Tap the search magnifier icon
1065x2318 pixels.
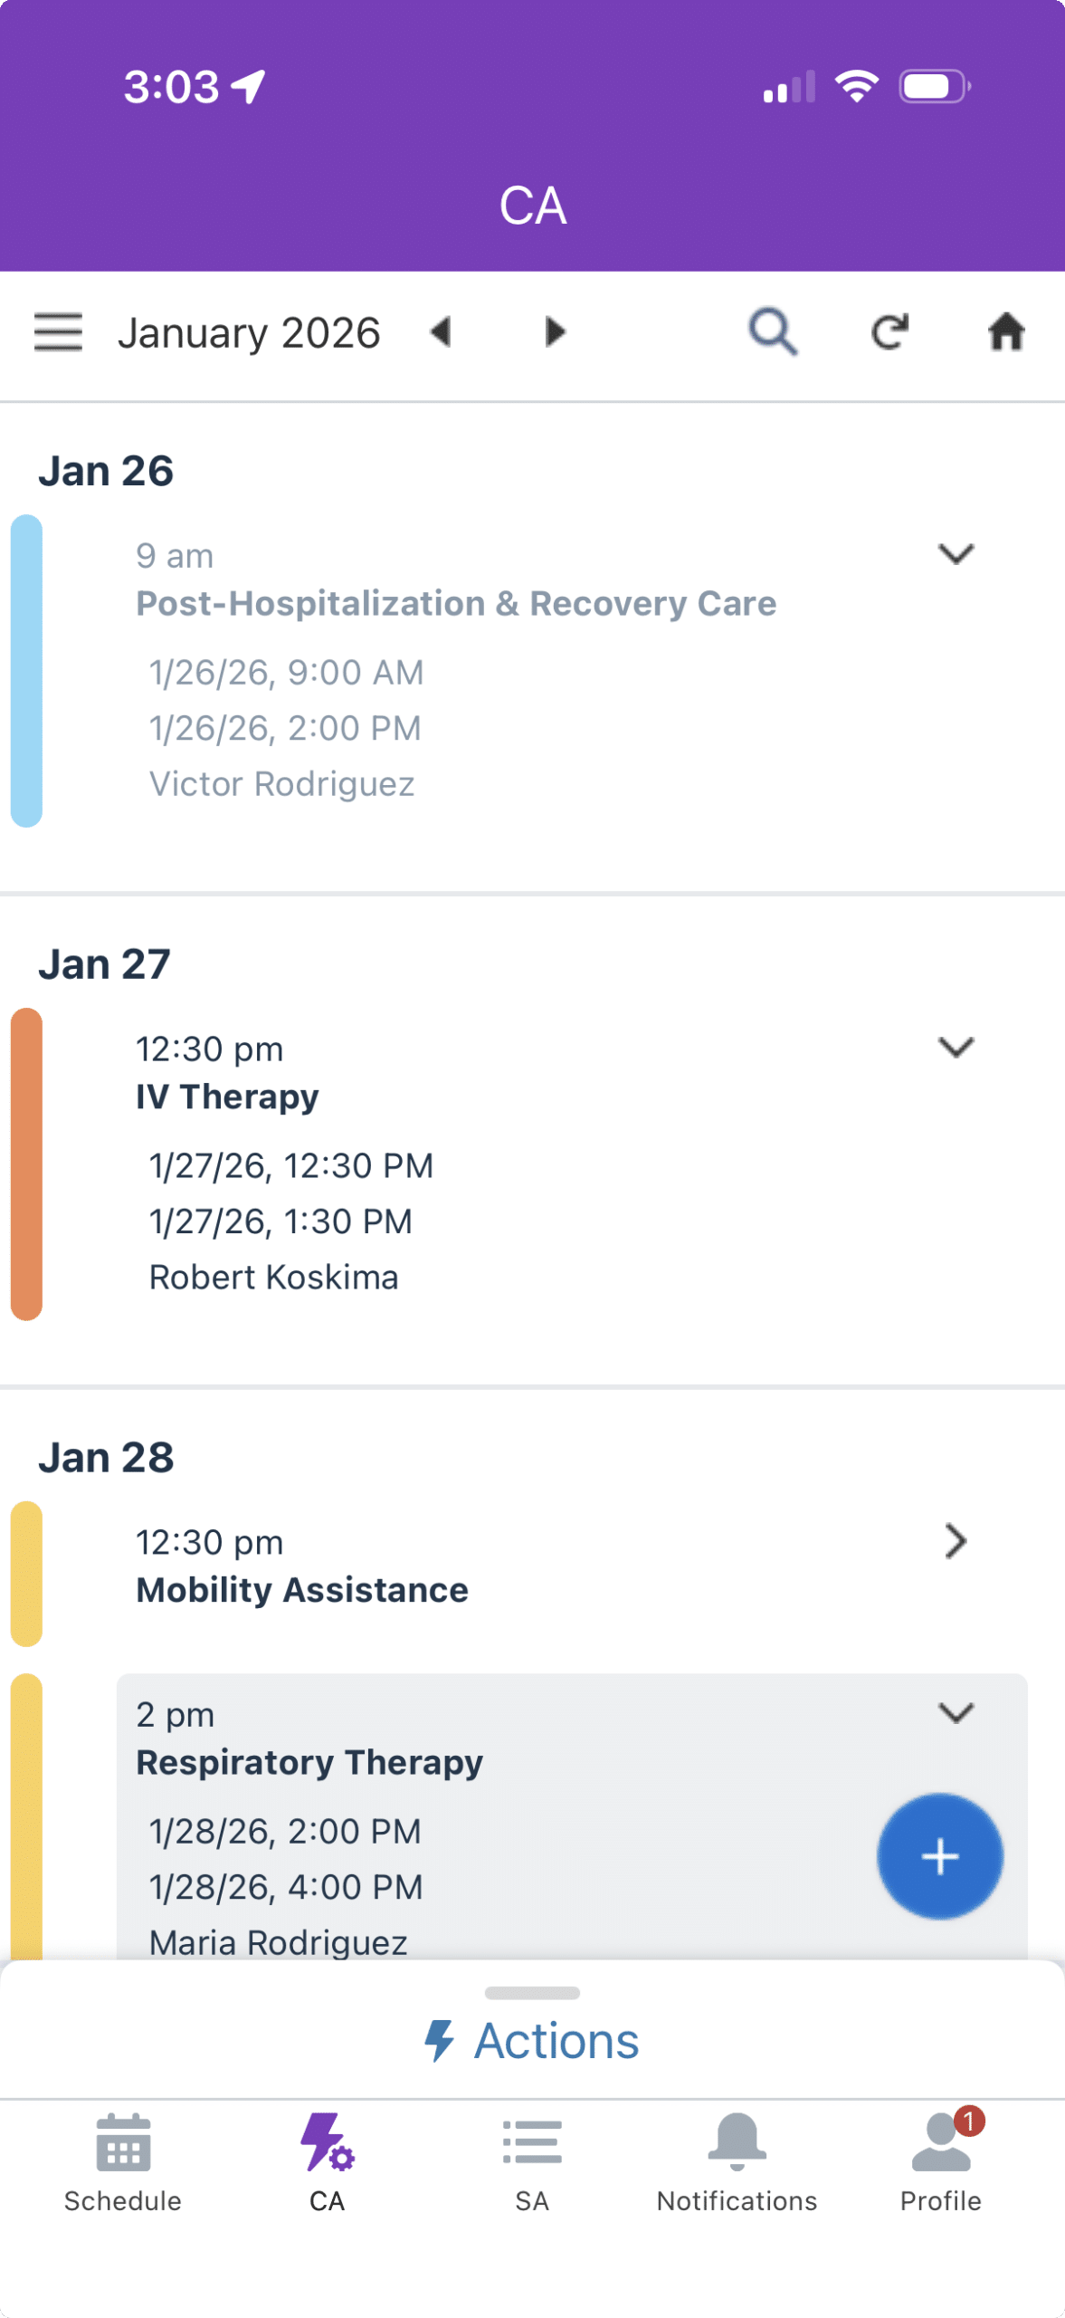(x=773, y=332)
